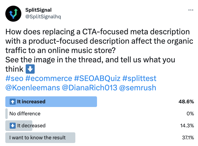
Task: Open the #SEOABQuiz hashtag
Action: tap(97, 78)
